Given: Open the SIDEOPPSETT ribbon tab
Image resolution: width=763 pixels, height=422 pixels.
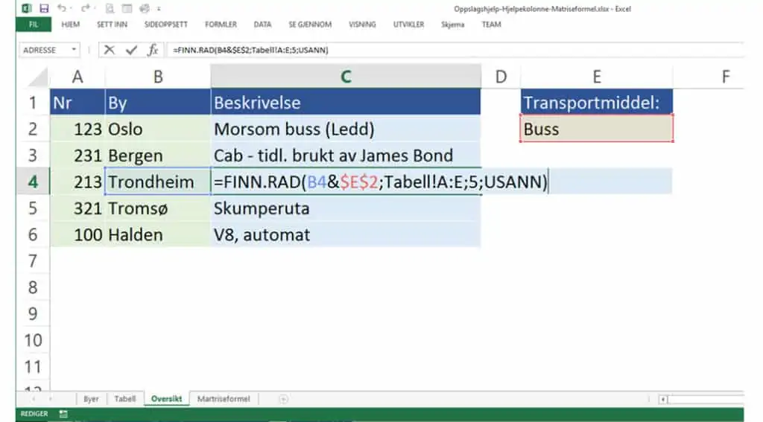Looking at the screenshot, I should point(166,25).
